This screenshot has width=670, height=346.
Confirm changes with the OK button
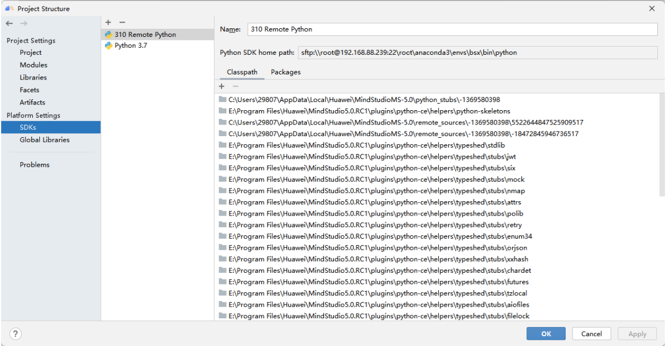[x=545, y=333]
